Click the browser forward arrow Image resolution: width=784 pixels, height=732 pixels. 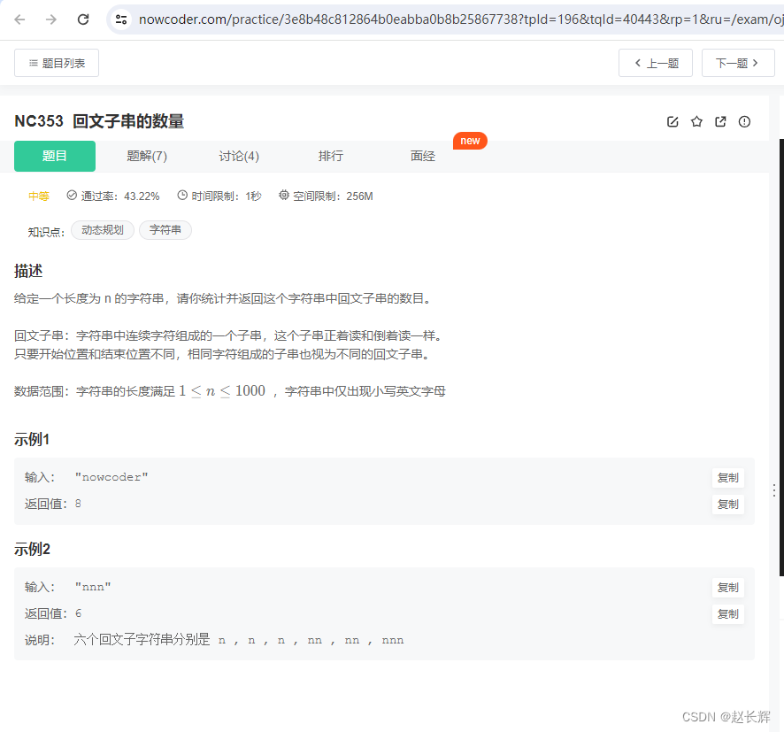pos(51,19)
